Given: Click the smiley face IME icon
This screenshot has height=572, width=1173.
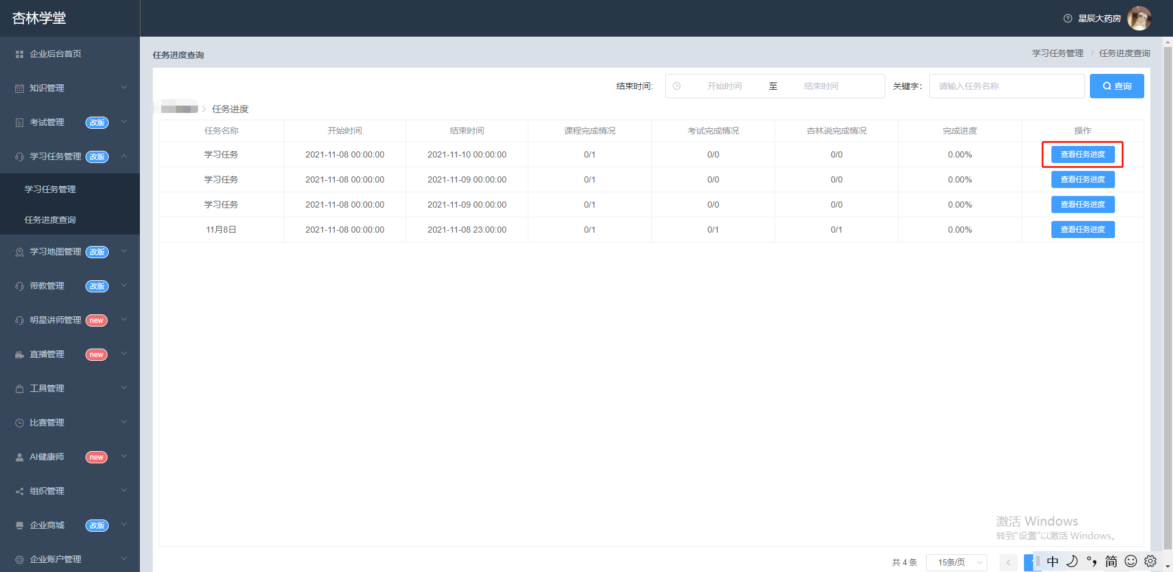Looking at the screenshot, I should tap(1131, 561).
